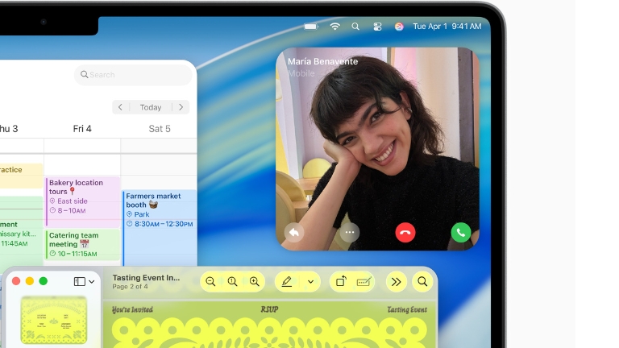Open more call options ellipsis button

tap(349, 233)
